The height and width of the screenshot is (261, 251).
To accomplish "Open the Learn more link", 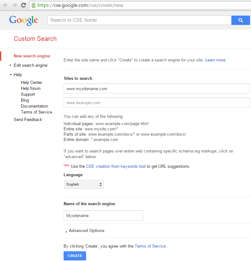I will pyautogui.click(x=215, y=60).
